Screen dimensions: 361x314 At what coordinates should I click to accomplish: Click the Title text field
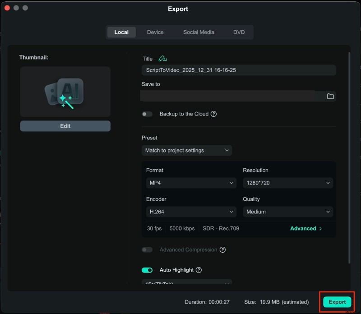[238, 70]
